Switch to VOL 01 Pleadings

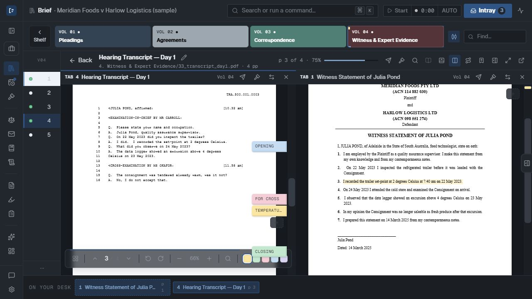(103, 37)
